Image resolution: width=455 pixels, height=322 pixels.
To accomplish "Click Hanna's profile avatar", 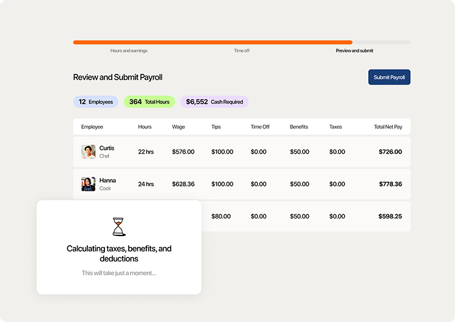I will click(89, 184).
